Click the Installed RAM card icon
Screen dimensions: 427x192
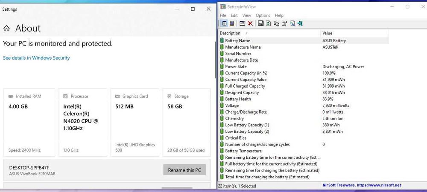(11, 96)
